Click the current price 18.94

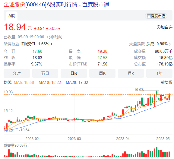(15, 27)
